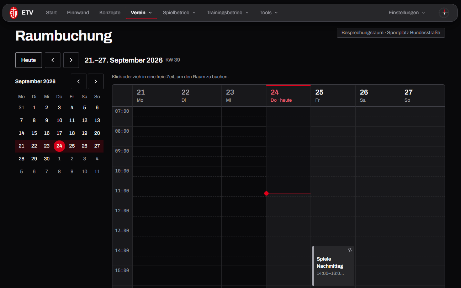Open the Spiele Nachmittag booking
The width and height of the screenshot is (461, 288).
(x=333, y=266)
